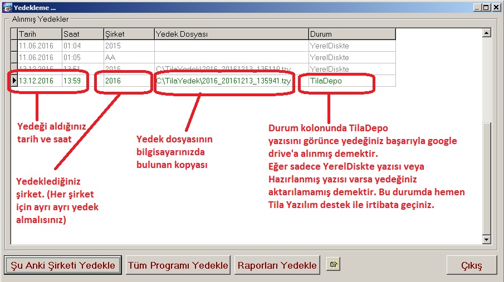Click the Şirket column header
The height and width of the screenshot is (282, 504).
coord(129,34)
